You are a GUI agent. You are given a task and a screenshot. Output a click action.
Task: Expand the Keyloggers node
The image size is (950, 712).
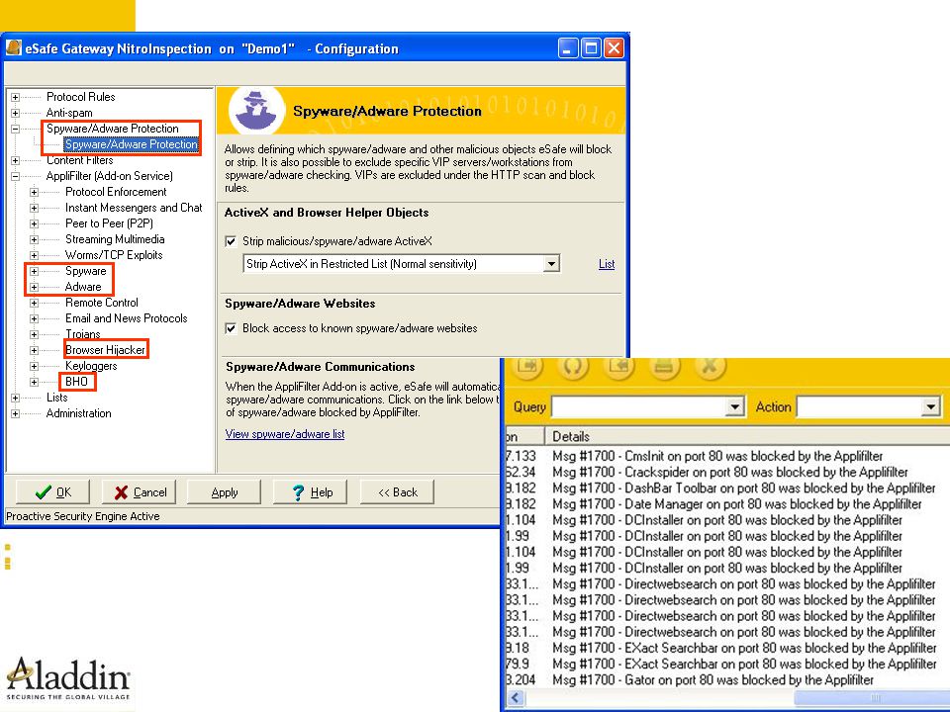(34, 366)
